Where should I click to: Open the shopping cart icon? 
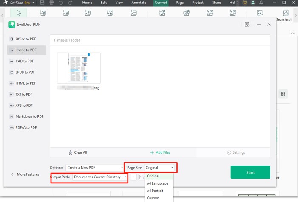point(245,3)
